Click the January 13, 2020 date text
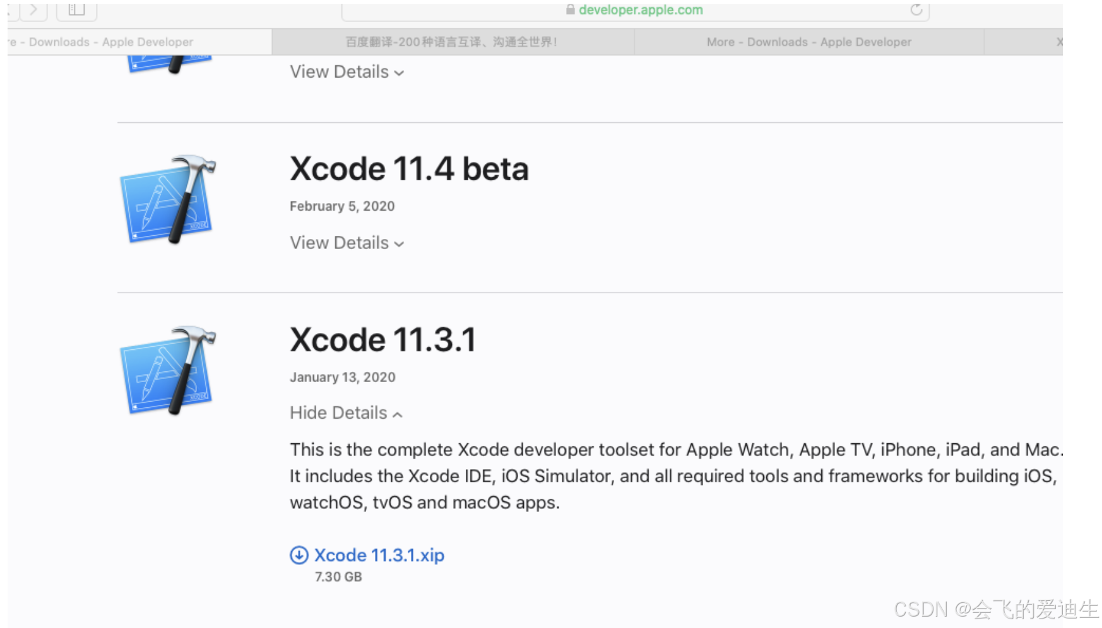 coord(343,377)
